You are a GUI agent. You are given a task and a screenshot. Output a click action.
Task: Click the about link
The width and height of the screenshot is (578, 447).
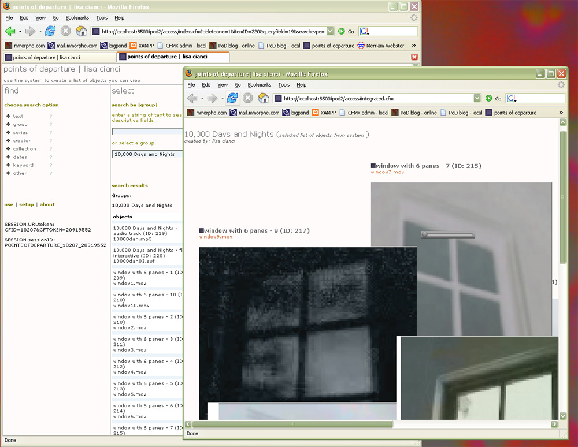47,204
